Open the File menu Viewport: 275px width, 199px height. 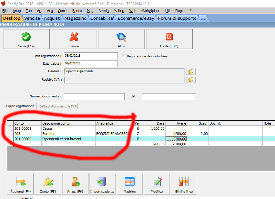(x=5, y=11)
